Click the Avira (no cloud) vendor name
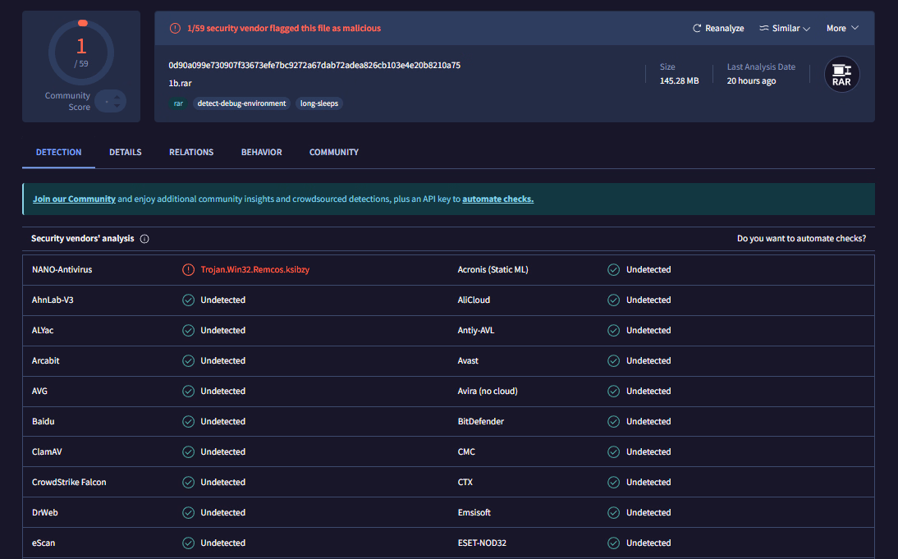The height and width of the screenshot is (559, 898). [x=488, y=392]
